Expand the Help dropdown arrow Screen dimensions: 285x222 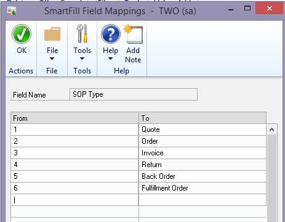[x=110, y=59]
